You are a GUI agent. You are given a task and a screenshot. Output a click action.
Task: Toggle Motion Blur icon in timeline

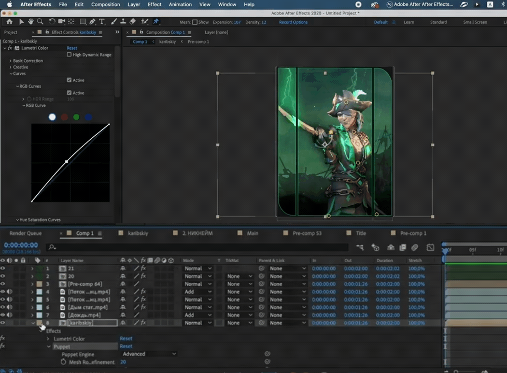click(x=415, y=248)
